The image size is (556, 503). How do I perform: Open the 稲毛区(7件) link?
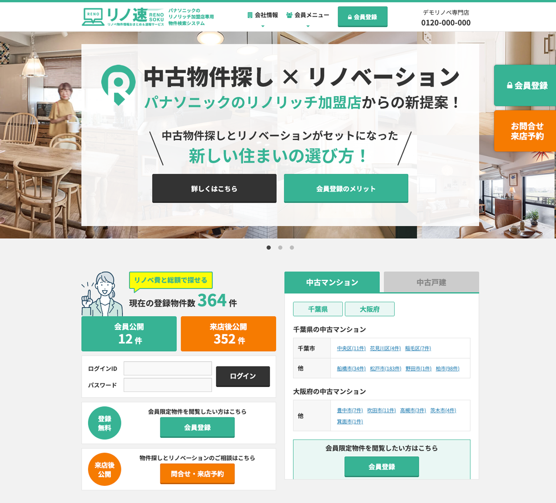(x=418, y=348)
